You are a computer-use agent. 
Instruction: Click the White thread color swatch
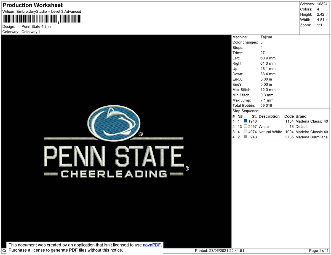click(245, 126)
